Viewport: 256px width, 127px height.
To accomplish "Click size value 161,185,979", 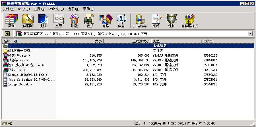I will (92, 60).
